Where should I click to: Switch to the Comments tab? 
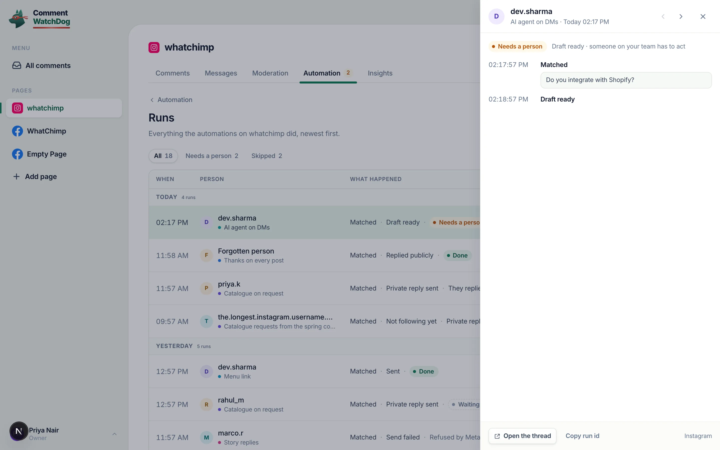[172, 73]
